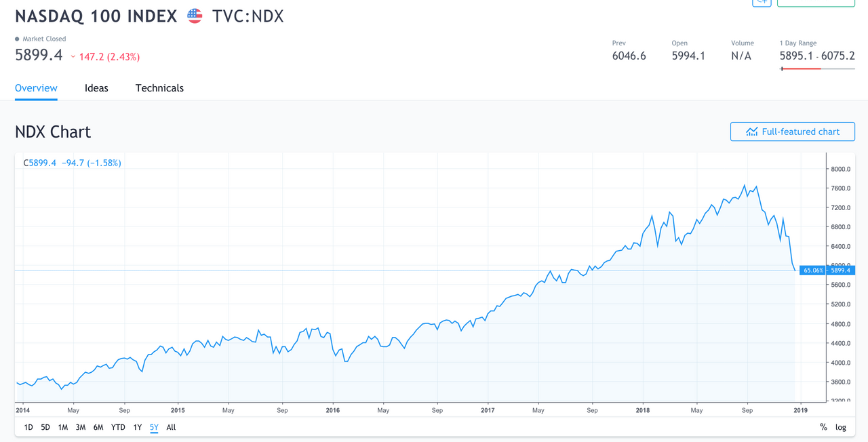Select the YTD time range
Viewport: 868px width, 442px height.
point(118,427)
